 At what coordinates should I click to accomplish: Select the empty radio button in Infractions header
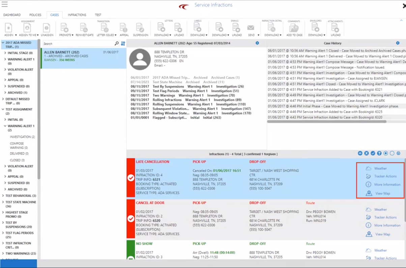(392, 153)
